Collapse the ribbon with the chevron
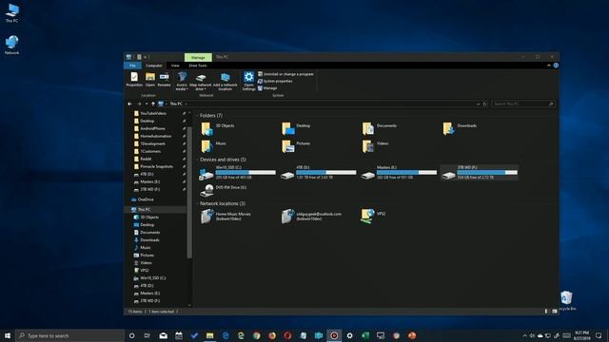Image resolution: width=609 pixels, height=342 pixels. (x=549, y=66)
